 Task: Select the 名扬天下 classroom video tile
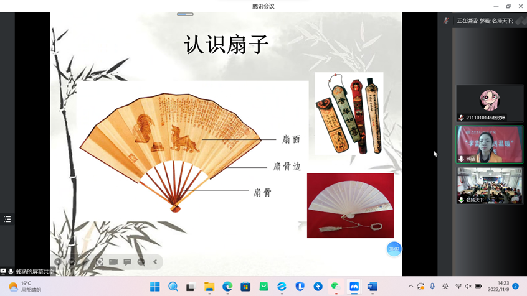(x=490, y=185)
